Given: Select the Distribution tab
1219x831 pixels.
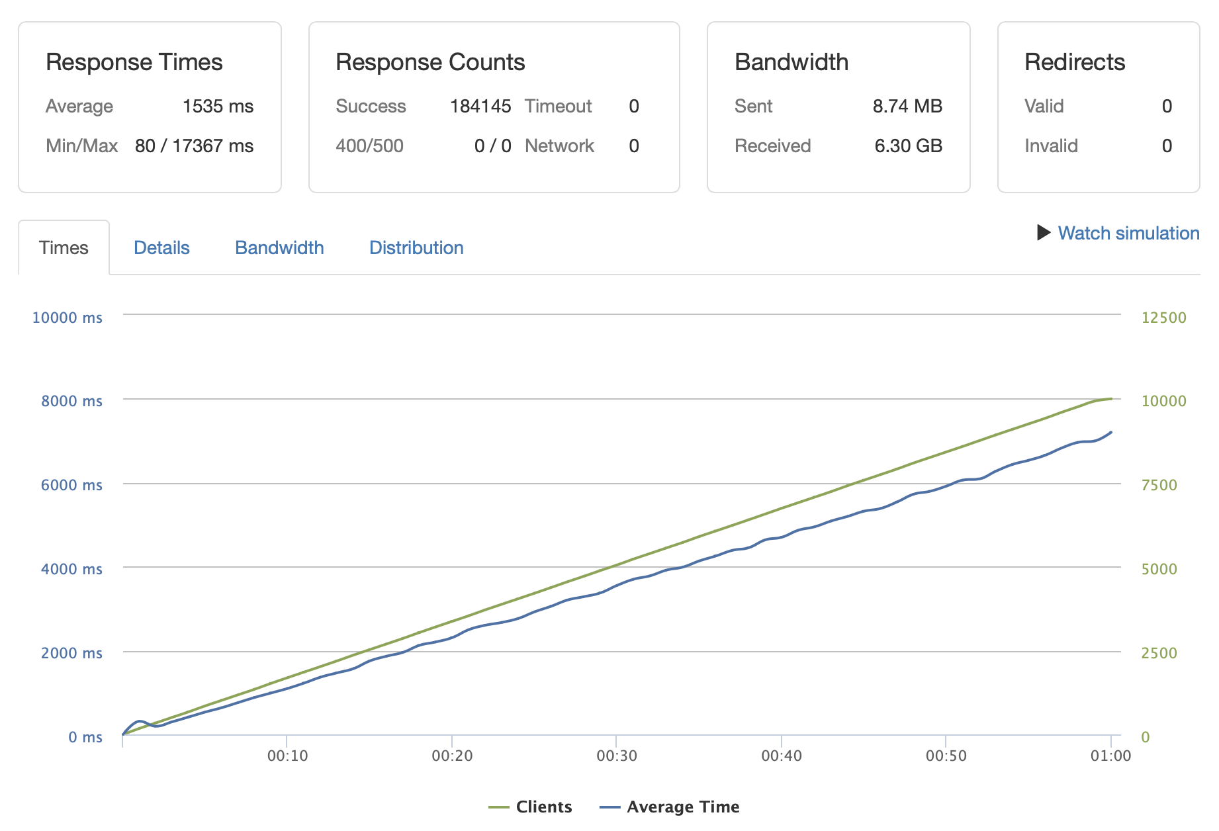Looking at the screenshot, I should [x=416, y=247].
